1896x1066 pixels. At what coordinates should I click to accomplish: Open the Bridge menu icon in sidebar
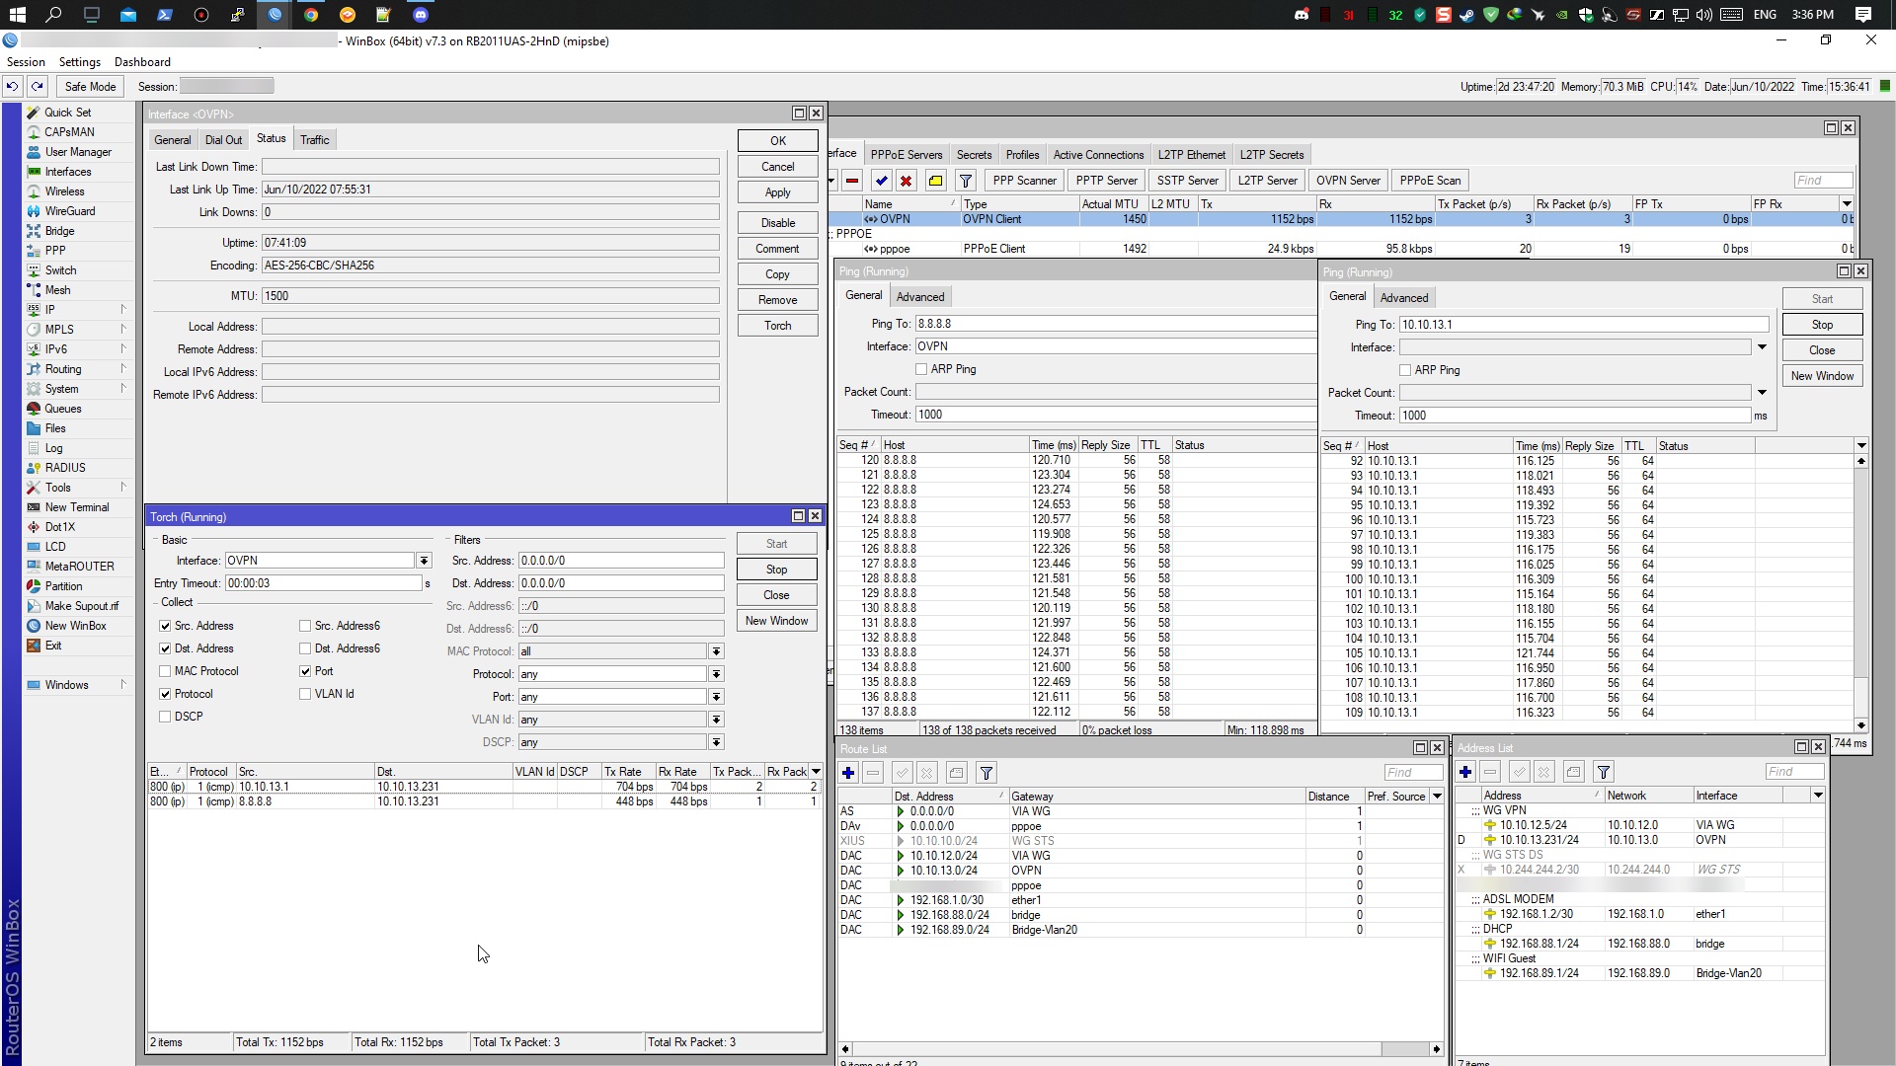coord(34,231)
